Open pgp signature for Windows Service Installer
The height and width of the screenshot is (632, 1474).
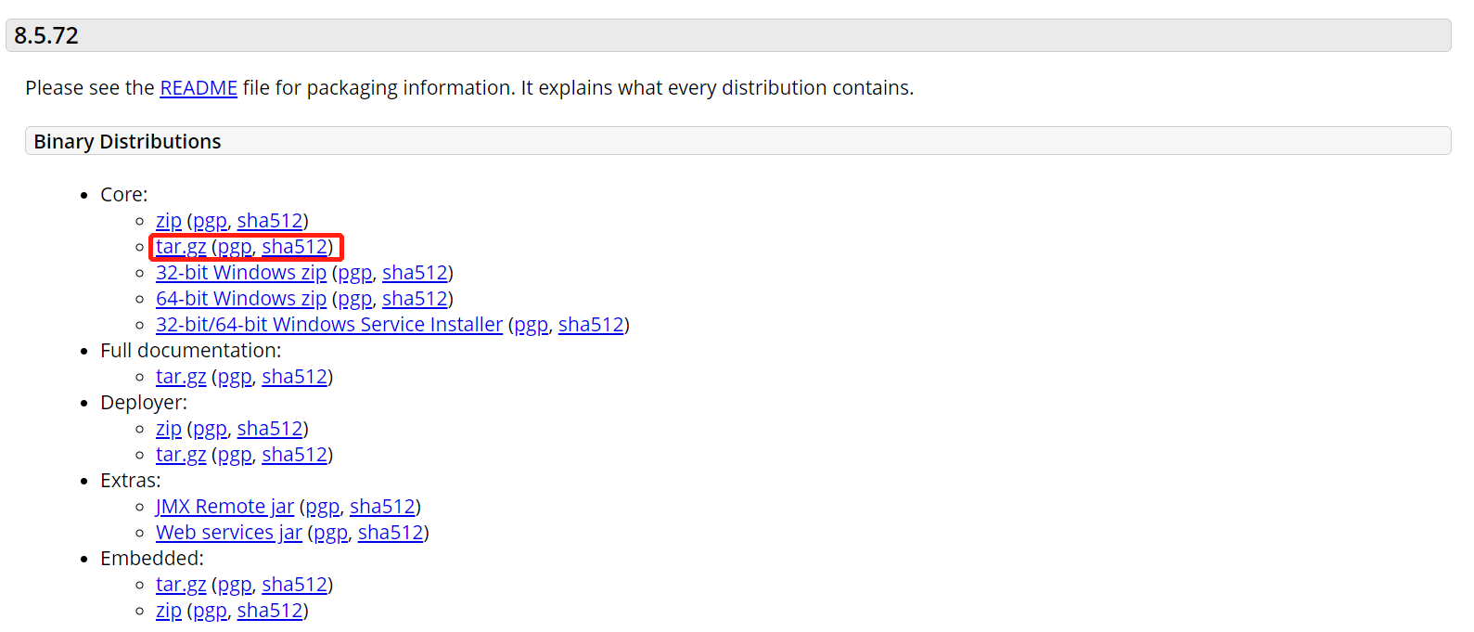pyautogui.click(x=532, y=325)
